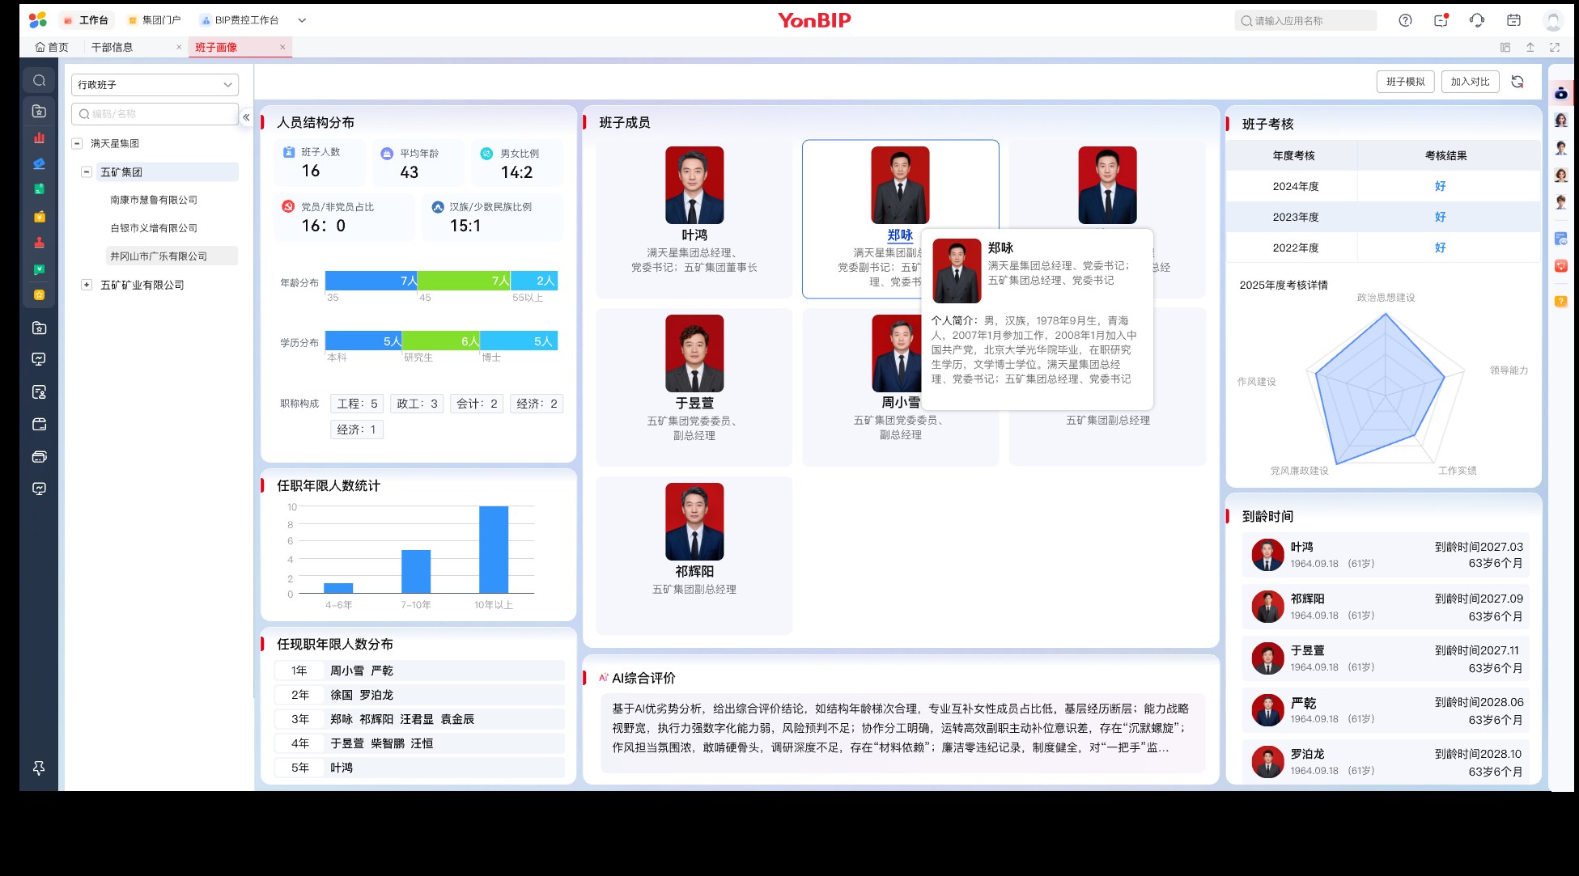Expand the workbench switcher chevron in top bar
This screenshot has width=1579, height=876.
[302, 20]
